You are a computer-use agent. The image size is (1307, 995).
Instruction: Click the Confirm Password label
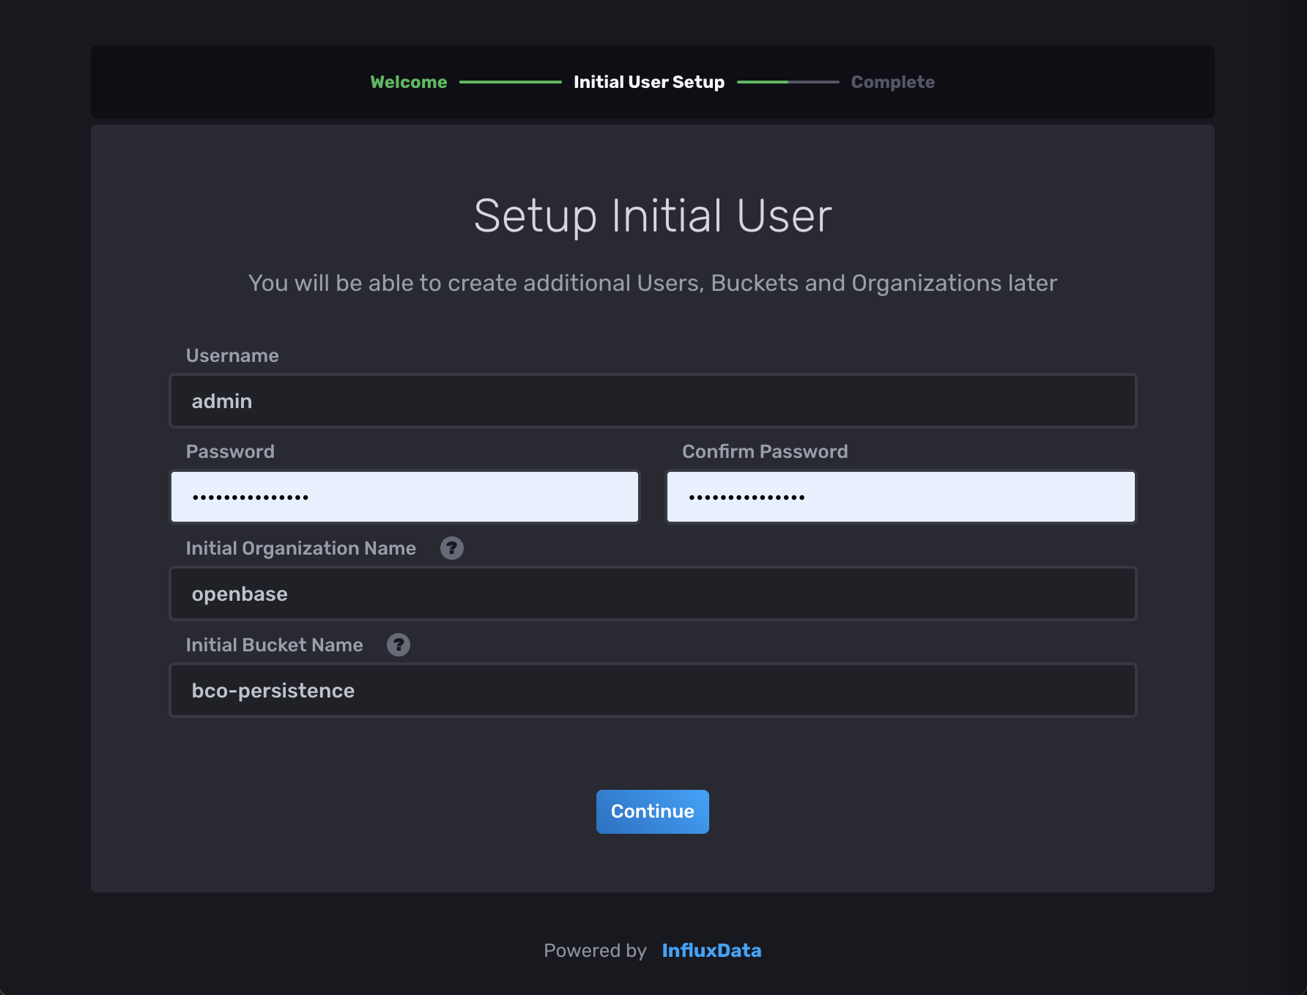click(765, 451)
